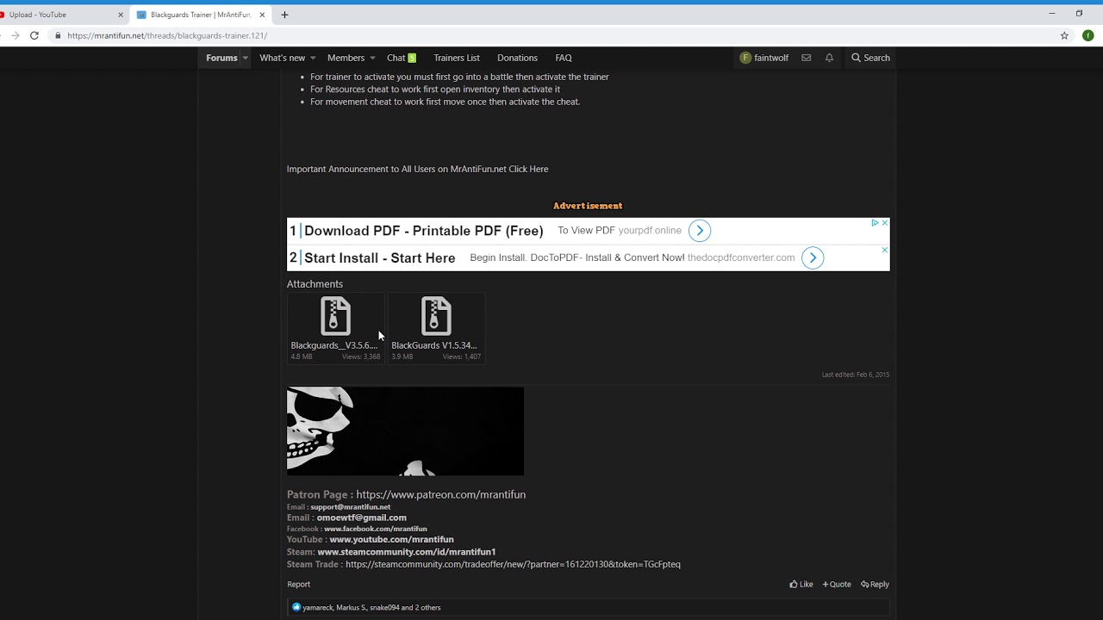Click the omoewtf@gmail.com email link
Viewport: 1103px width, 620px height.
tap(361, 518)
